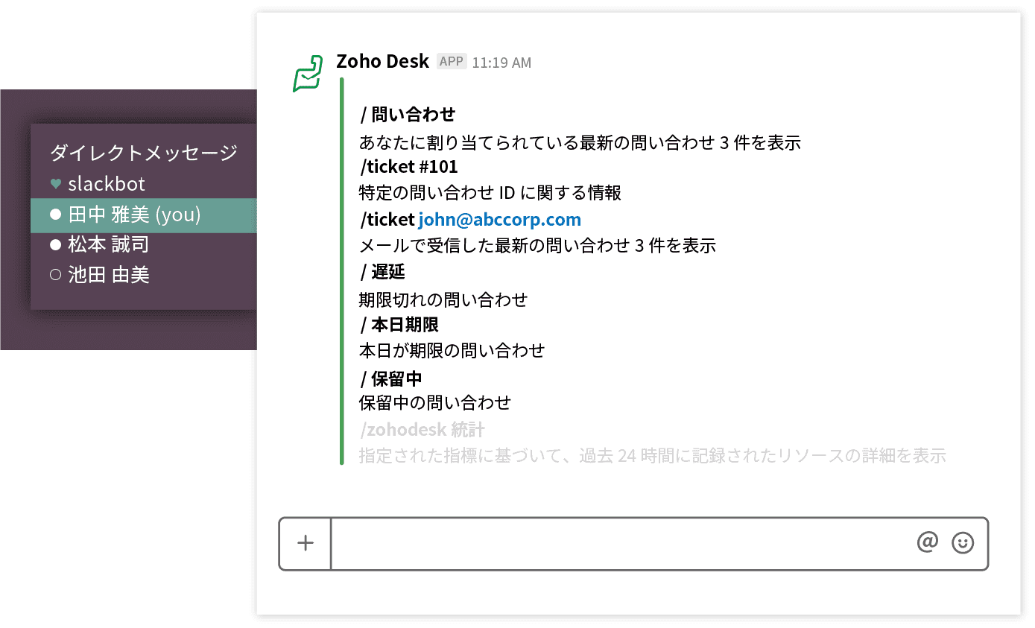Click the /ticket #101 command text
This screenshot has height=628, width=1035.
408,166
